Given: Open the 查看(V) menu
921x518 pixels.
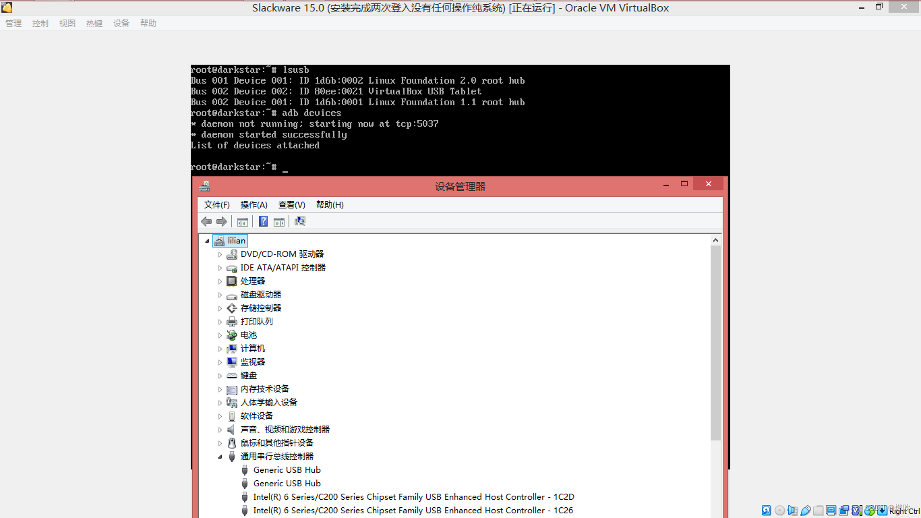Looking at the screenshot, I should pyautogui.click(x=291, y=204).
